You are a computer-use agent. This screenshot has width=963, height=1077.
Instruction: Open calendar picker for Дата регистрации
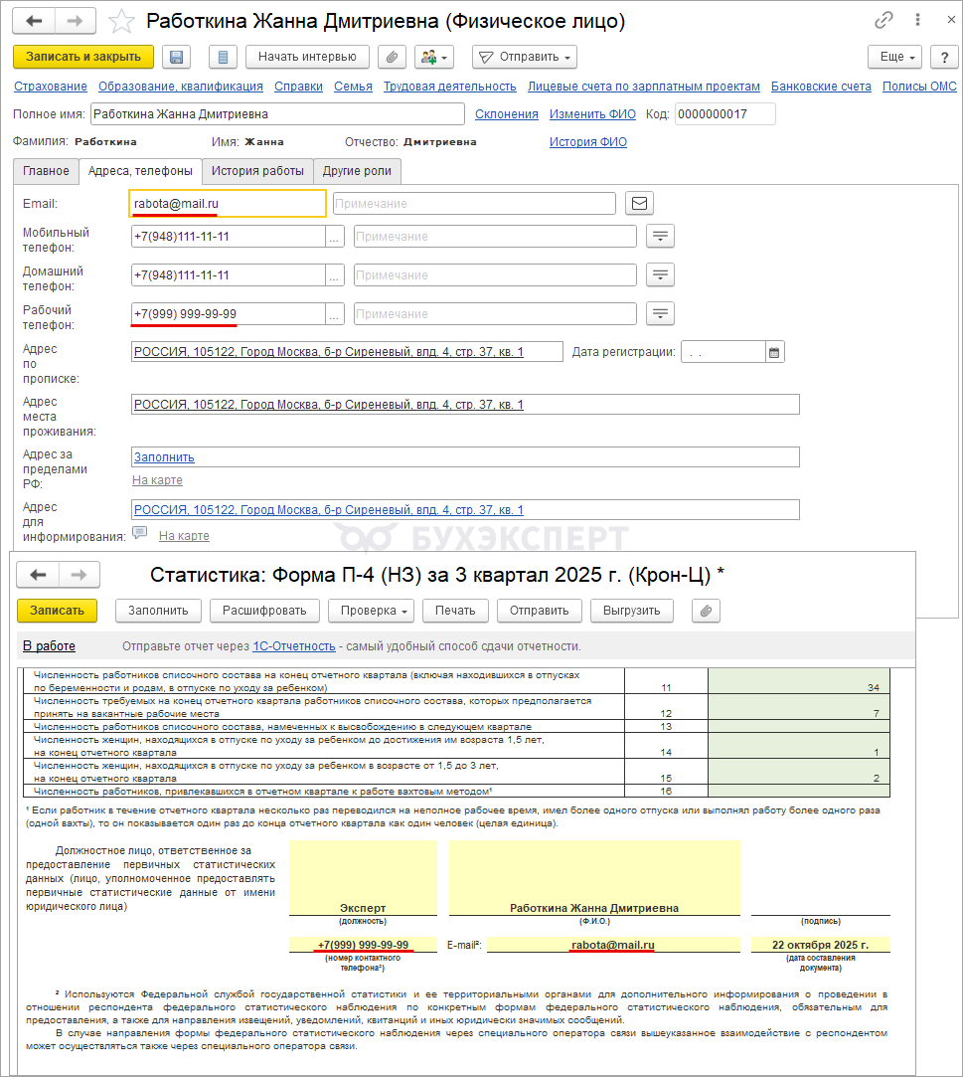pyautogui.click(x=774, y=352)
